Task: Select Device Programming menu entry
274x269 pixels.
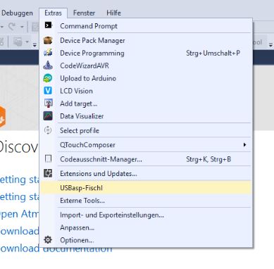Action: 146,53
